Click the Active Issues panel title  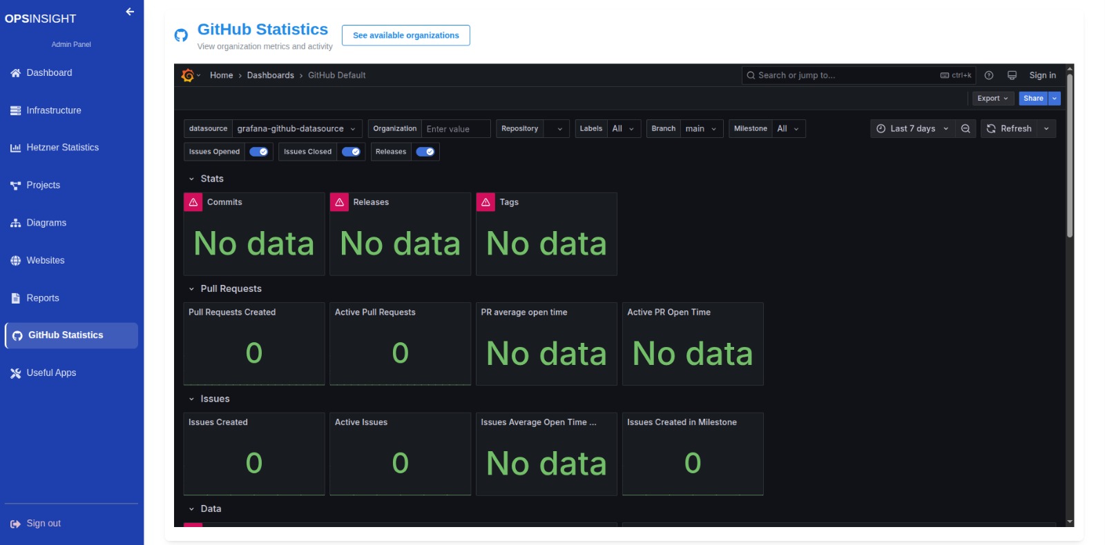pos(361,422)
